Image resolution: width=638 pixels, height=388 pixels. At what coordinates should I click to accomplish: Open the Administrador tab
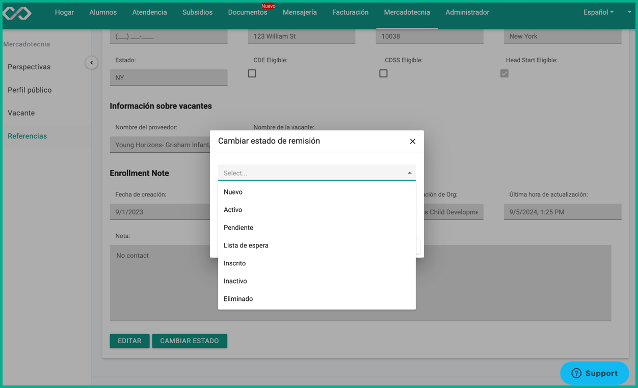(x=467, y=12)
